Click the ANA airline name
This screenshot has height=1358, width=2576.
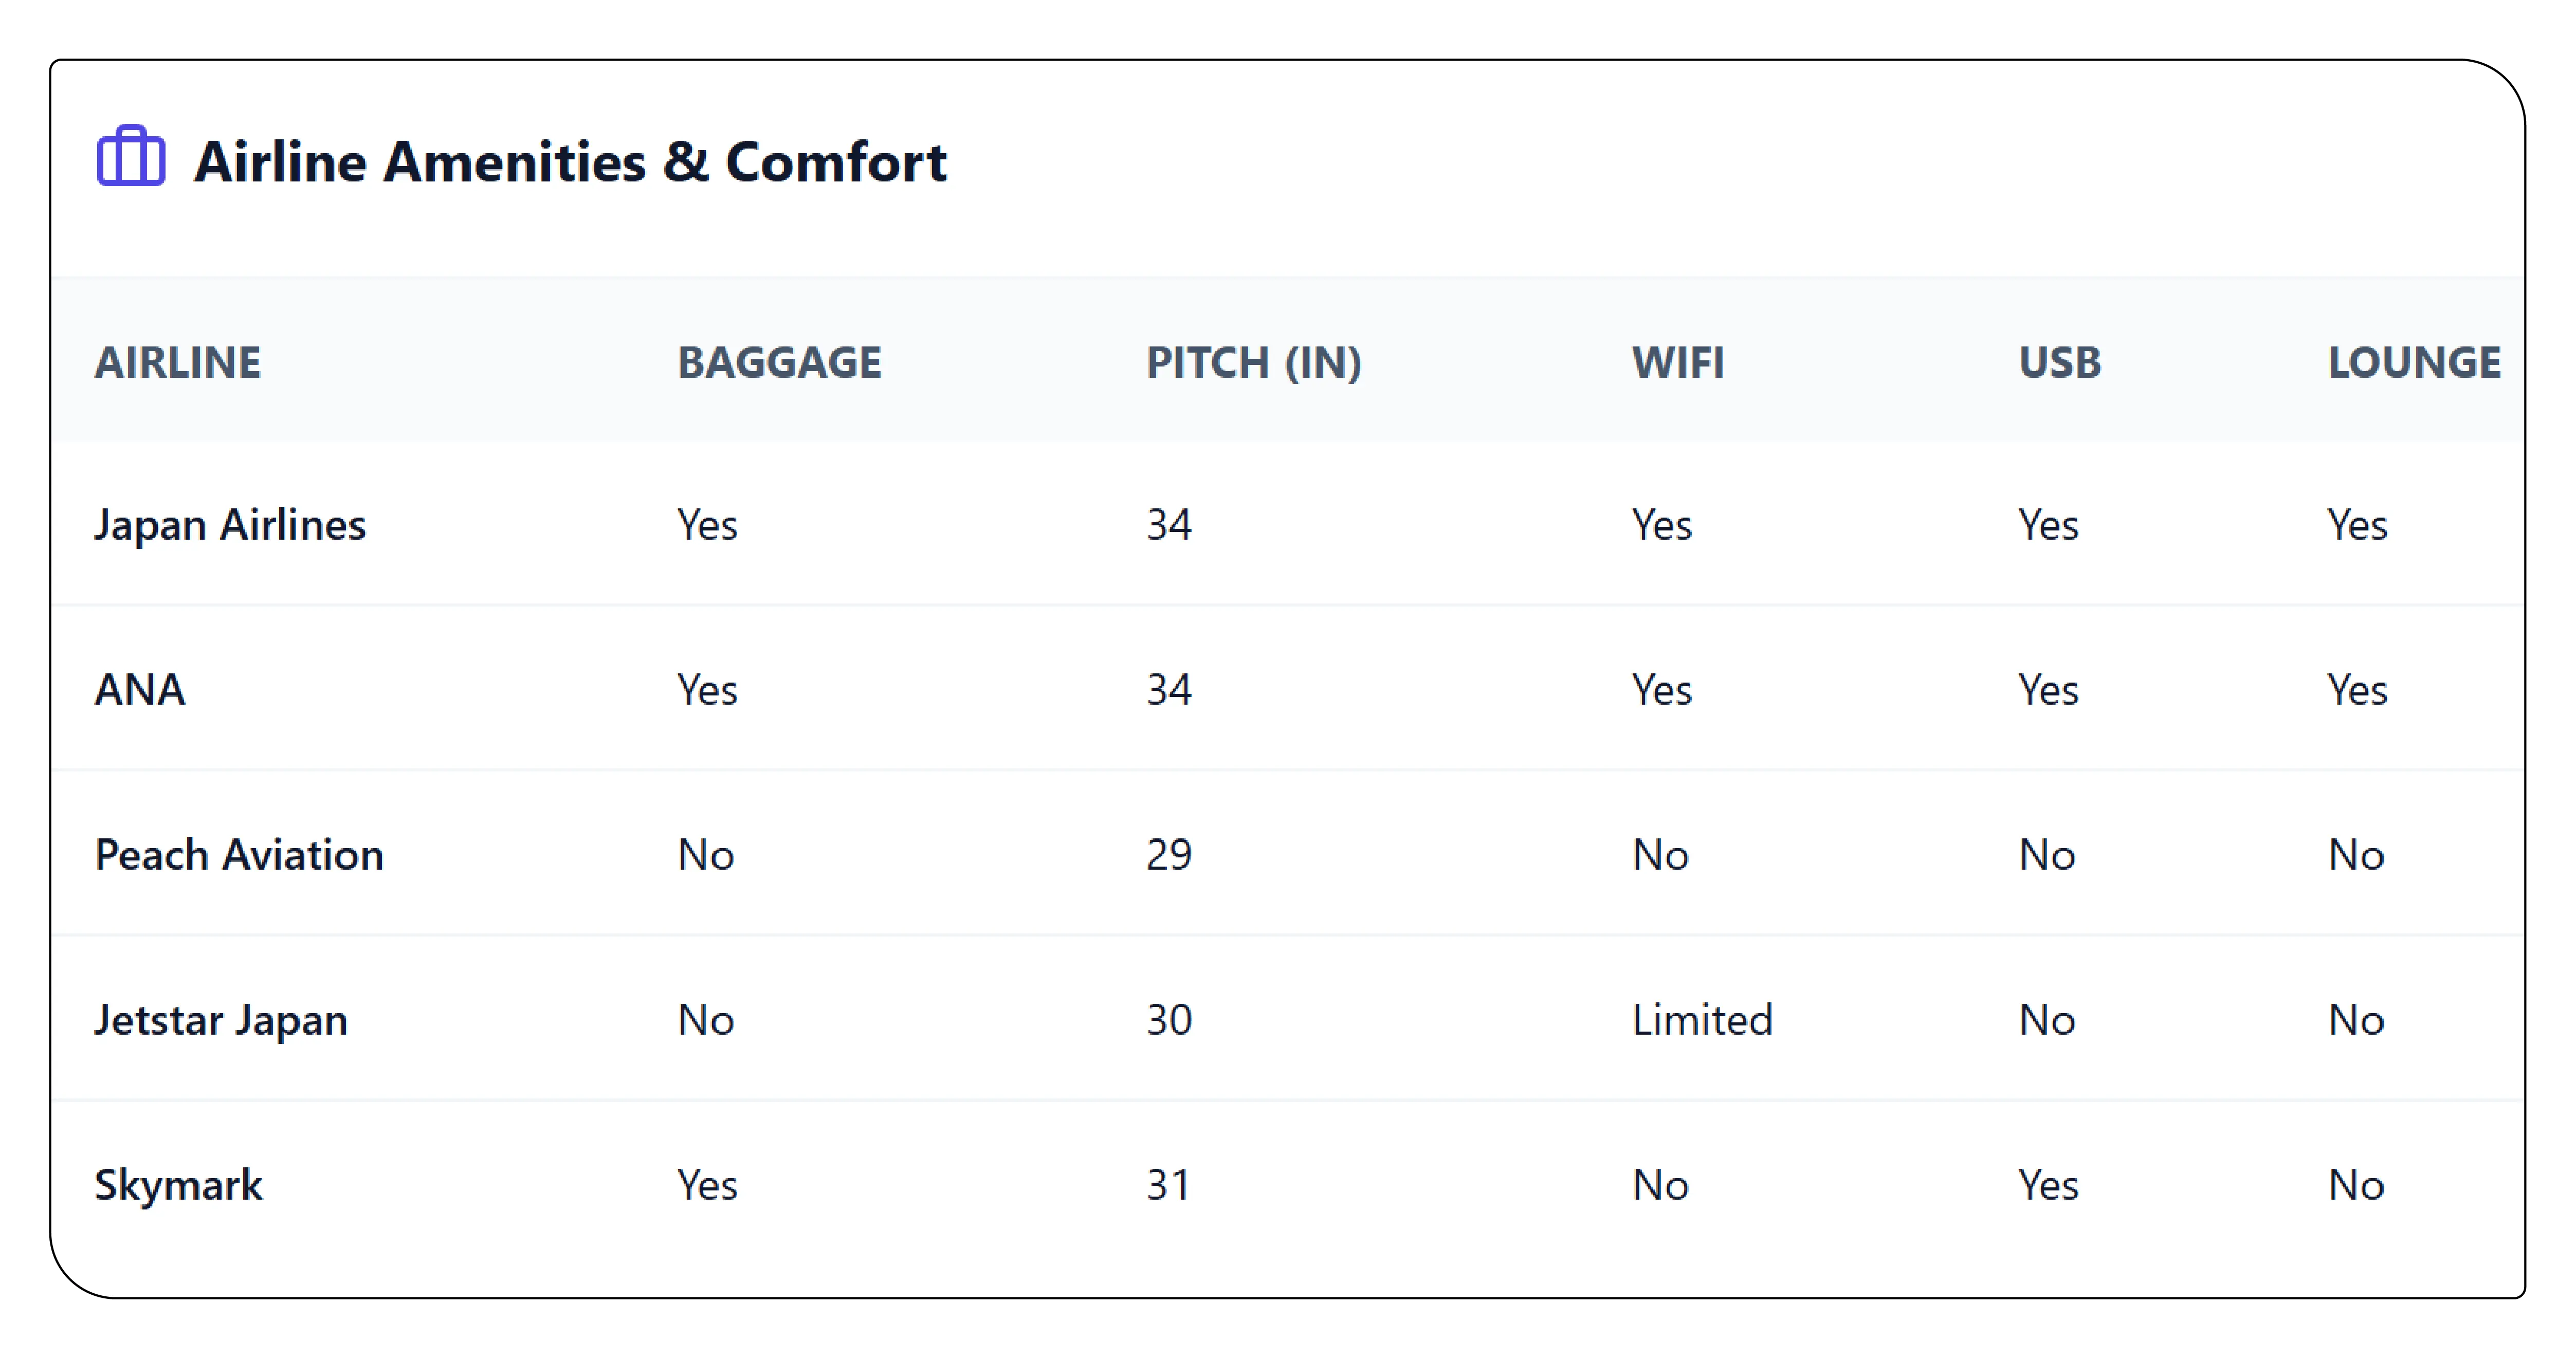(140, 690)
